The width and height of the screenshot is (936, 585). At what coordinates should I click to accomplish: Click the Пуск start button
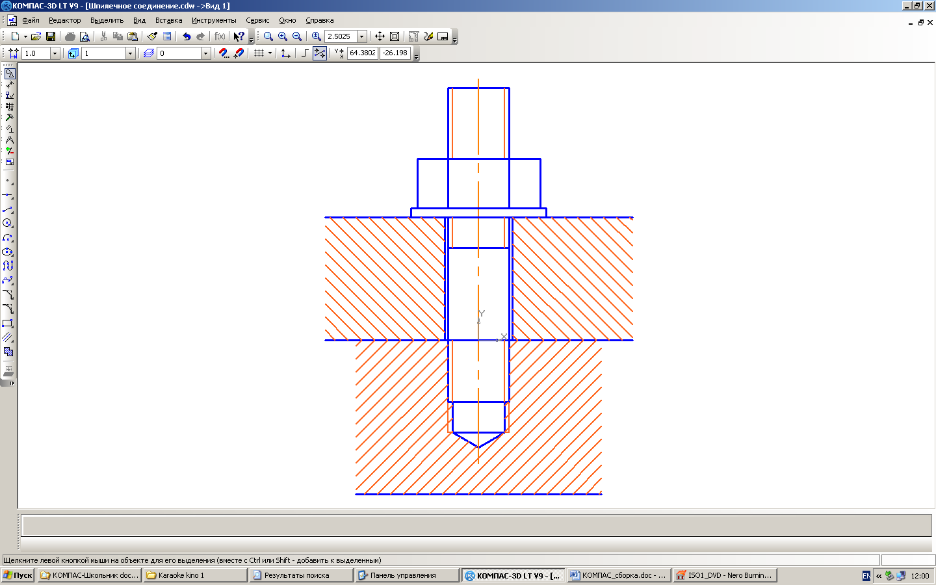tap(18, 575)
